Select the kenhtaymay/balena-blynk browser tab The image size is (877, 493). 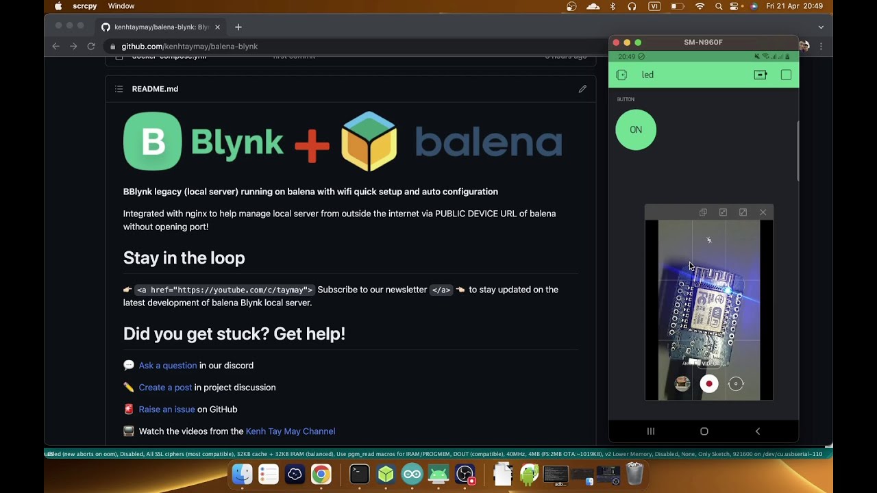click(161, 27)
